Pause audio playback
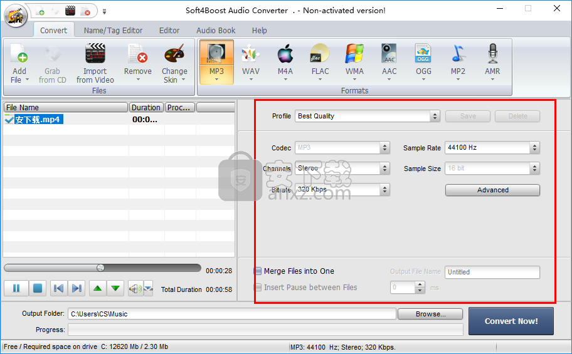 pyautogui.click(x=16, y=288)
